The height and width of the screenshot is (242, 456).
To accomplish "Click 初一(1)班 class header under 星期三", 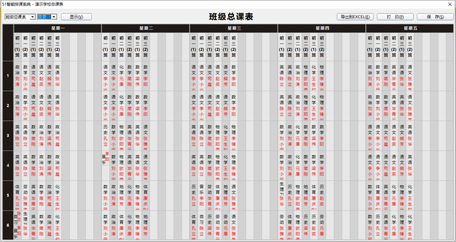I will click(193, 47).
